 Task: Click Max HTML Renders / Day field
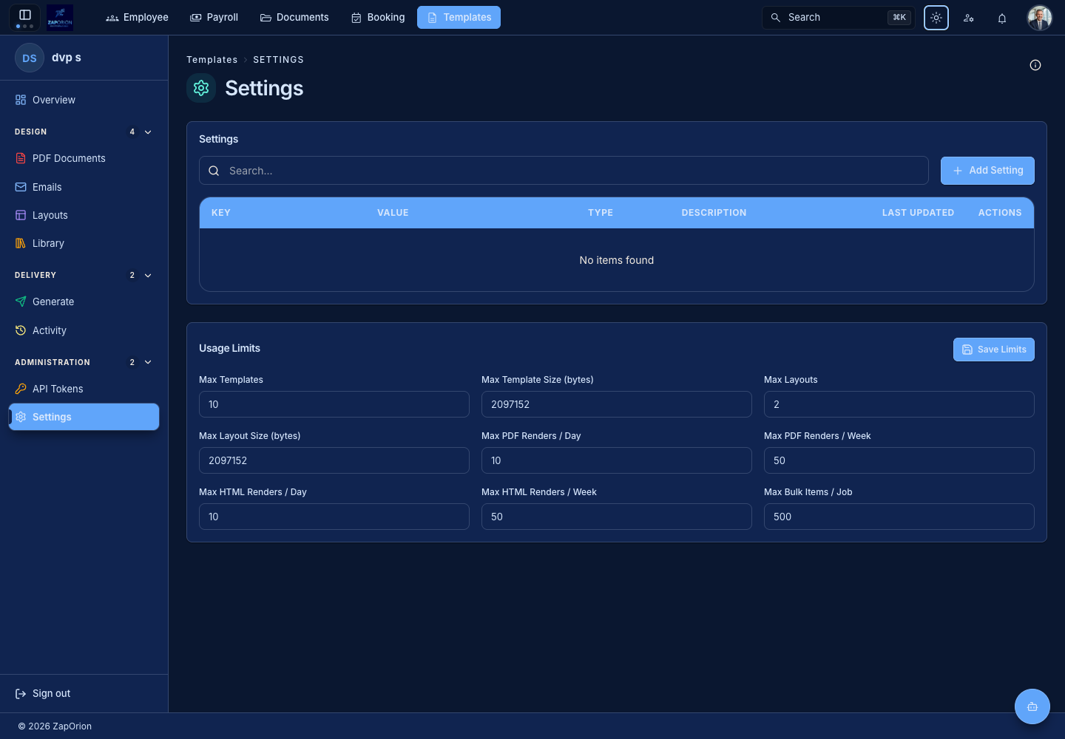click(x=334, y=517)
